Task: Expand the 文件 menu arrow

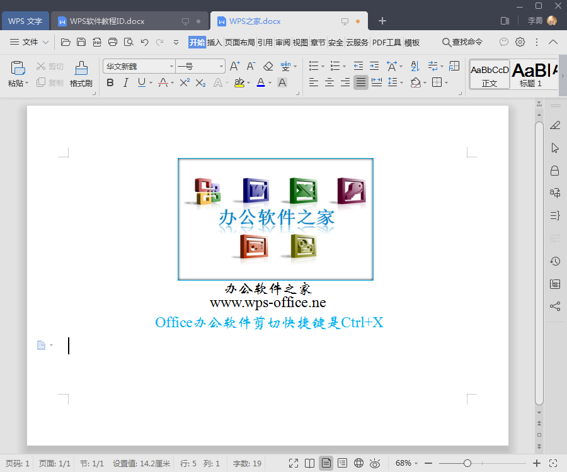Action: point(45,42)
